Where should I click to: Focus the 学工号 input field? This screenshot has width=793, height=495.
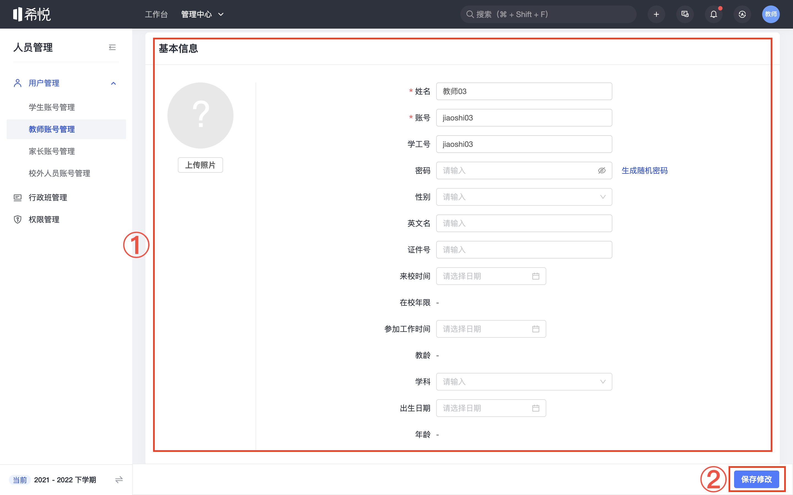click(524, 144)
